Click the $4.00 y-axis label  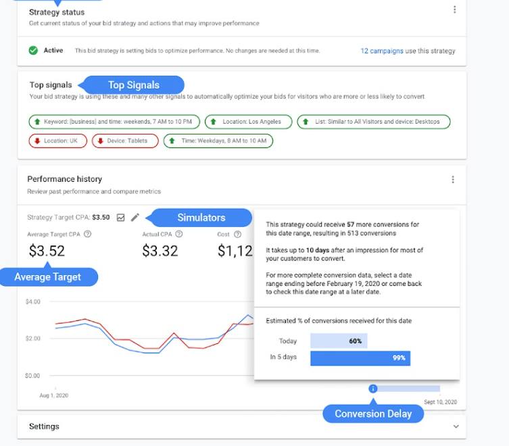33,302
